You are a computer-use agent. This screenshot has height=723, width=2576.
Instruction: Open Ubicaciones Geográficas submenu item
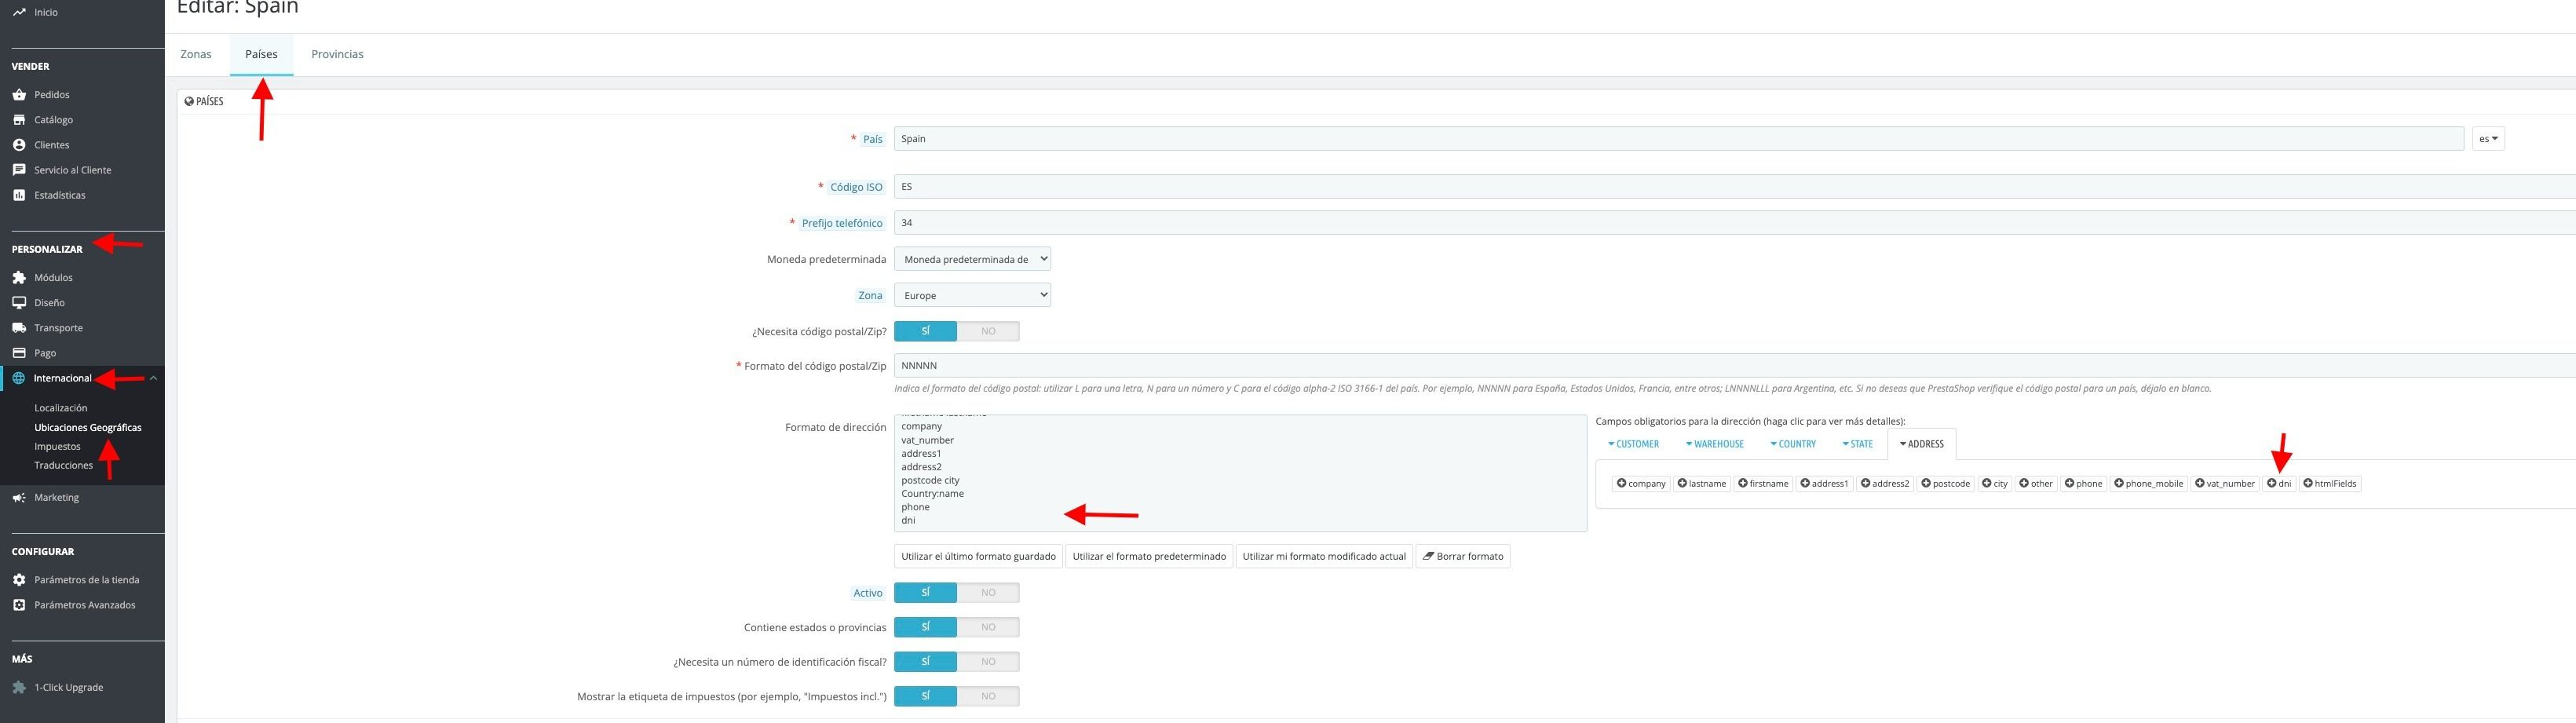pos(88,428)
